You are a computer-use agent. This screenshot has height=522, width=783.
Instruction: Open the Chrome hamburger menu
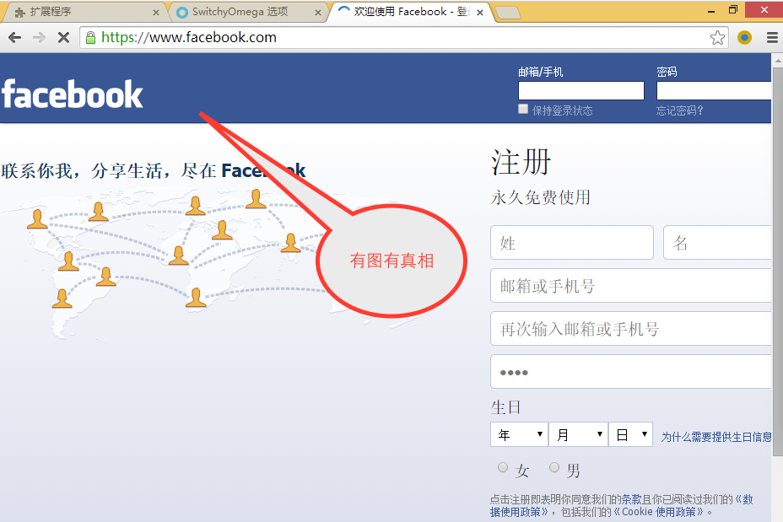(x=772, y=37)
